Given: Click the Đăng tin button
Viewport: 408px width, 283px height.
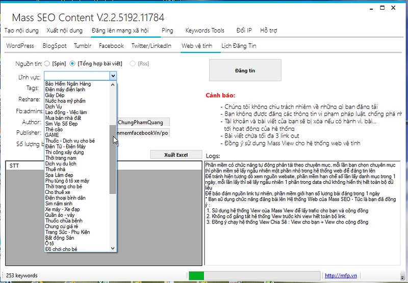Looking at the screenshot, I should pos(245,70).
